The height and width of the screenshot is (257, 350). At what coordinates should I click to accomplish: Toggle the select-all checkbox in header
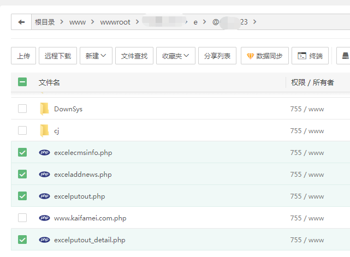click(x=22, y=82)
